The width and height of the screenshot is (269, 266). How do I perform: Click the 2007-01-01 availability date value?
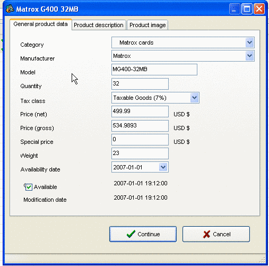coord(128,167)
